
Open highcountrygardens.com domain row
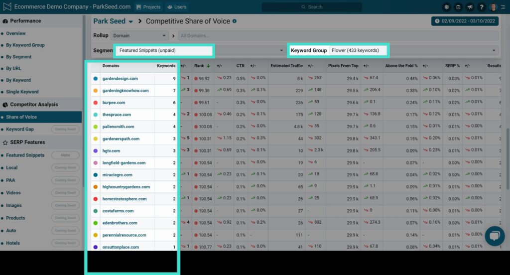(126, 187)
